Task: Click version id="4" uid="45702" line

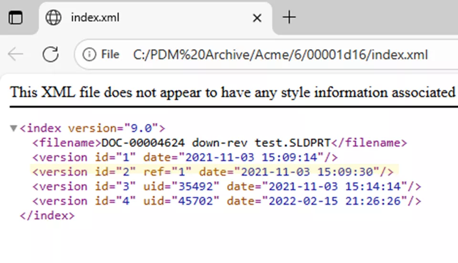Action: click(227, 201)
